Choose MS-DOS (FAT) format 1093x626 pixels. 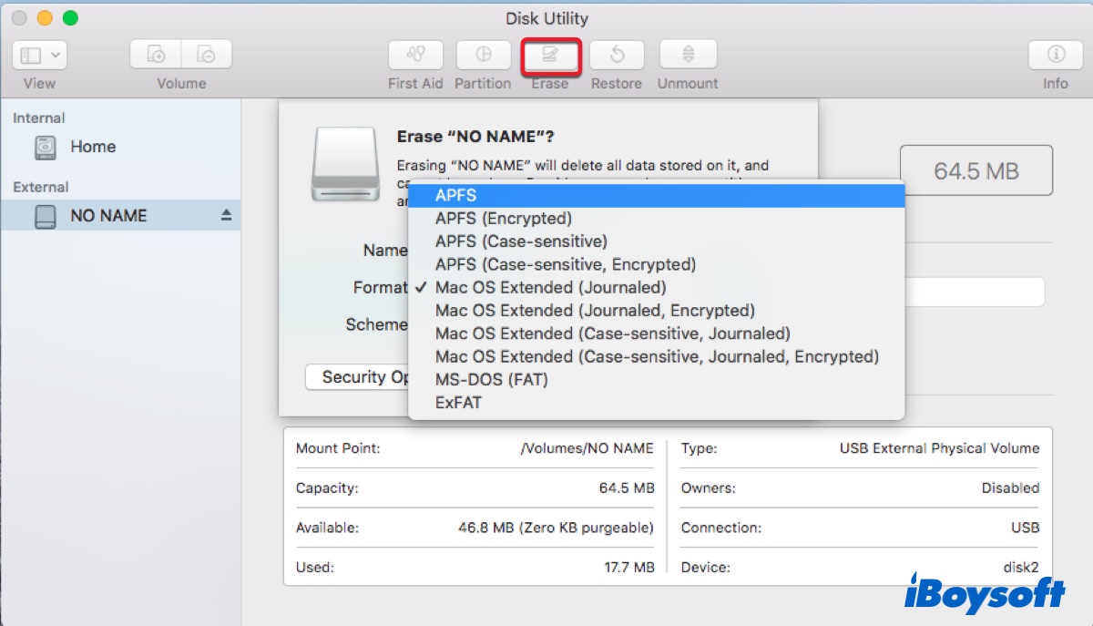(x=491, y=379)
